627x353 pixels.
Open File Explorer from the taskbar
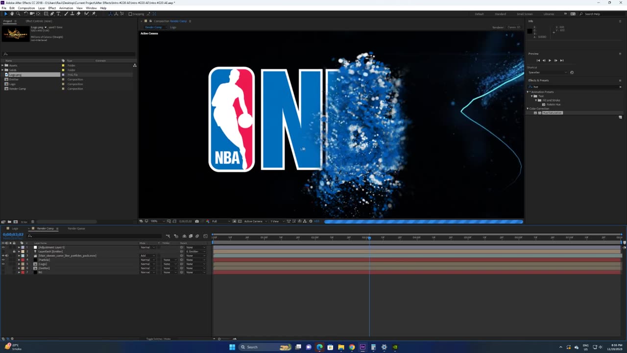pos(341,347)
